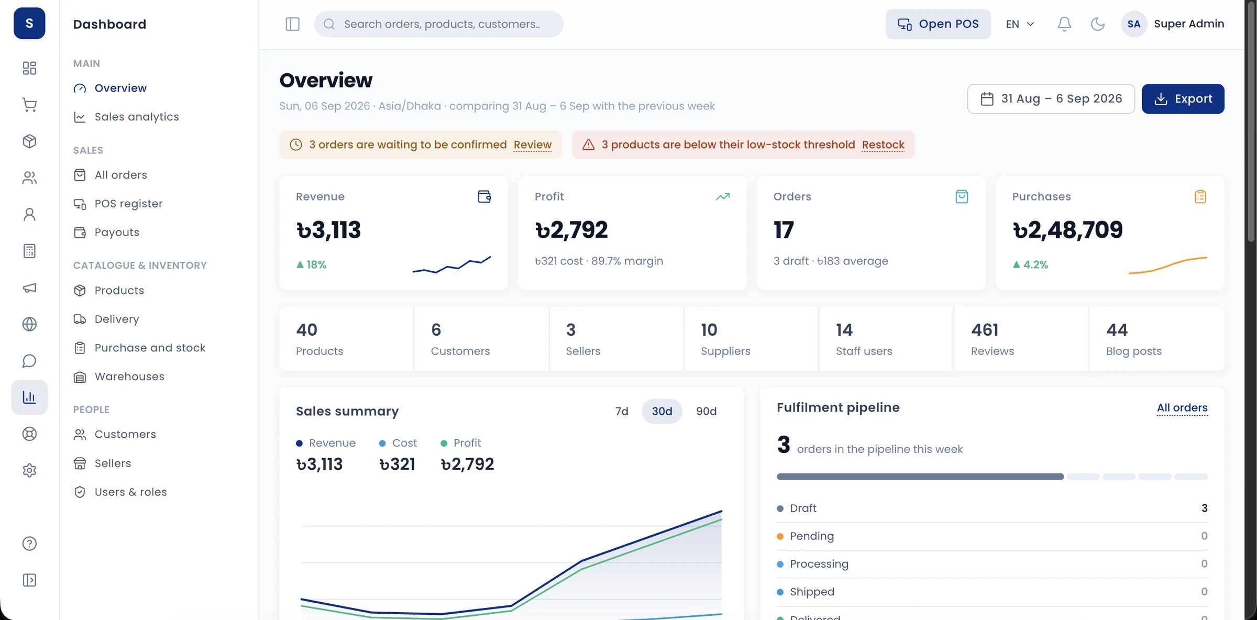
Task: Open the help question mark icon
Action: [x=29, y=544]
